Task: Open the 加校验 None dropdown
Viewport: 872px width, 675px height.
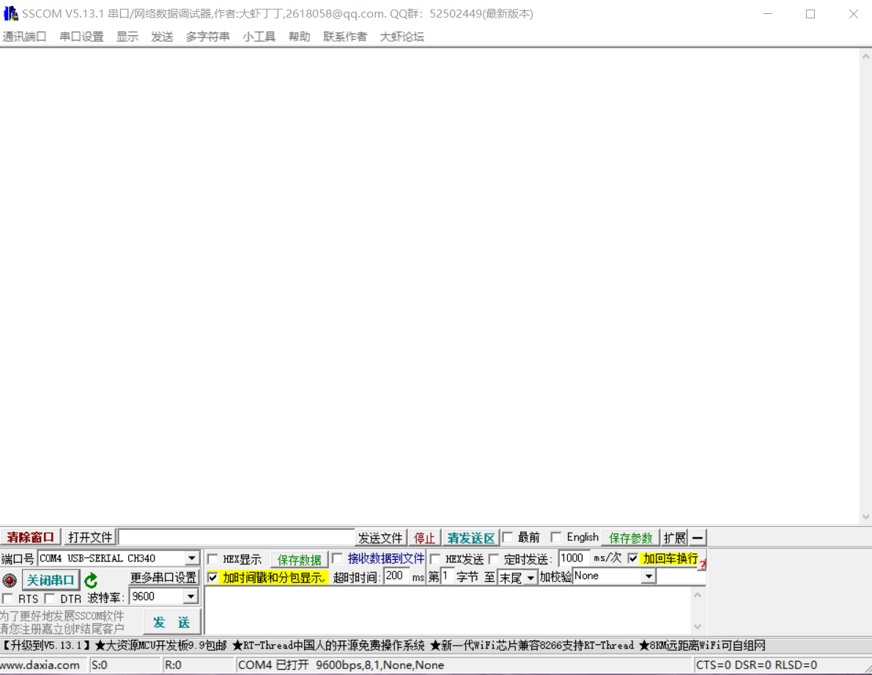Action: click(648, 576)
